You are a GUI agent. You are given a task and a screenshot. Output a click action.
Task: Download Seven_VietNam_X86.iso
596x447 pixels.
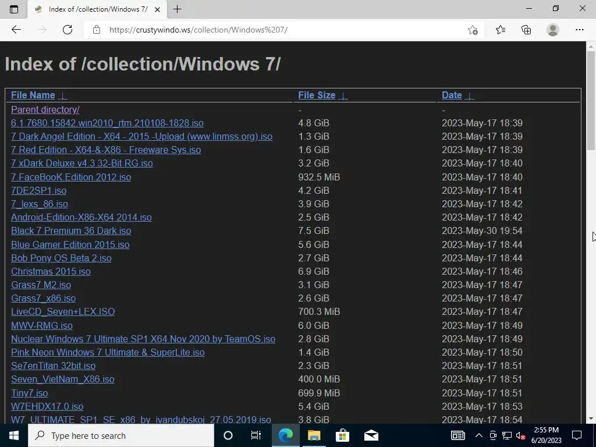[x=63, y=379]
